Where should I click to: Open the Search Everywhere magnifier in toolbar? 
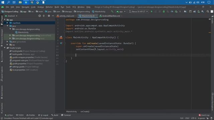[x=208, y=12]
